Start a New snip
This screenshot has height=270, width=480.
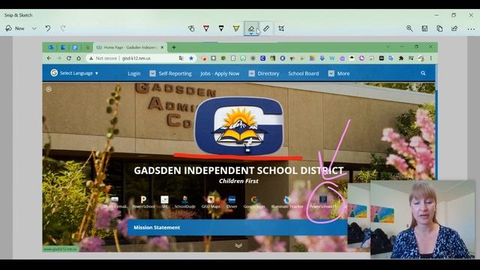15,28
